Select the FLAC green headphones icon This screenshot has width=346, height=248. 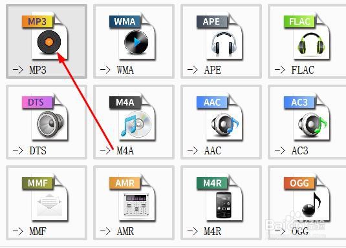(307, 36)
